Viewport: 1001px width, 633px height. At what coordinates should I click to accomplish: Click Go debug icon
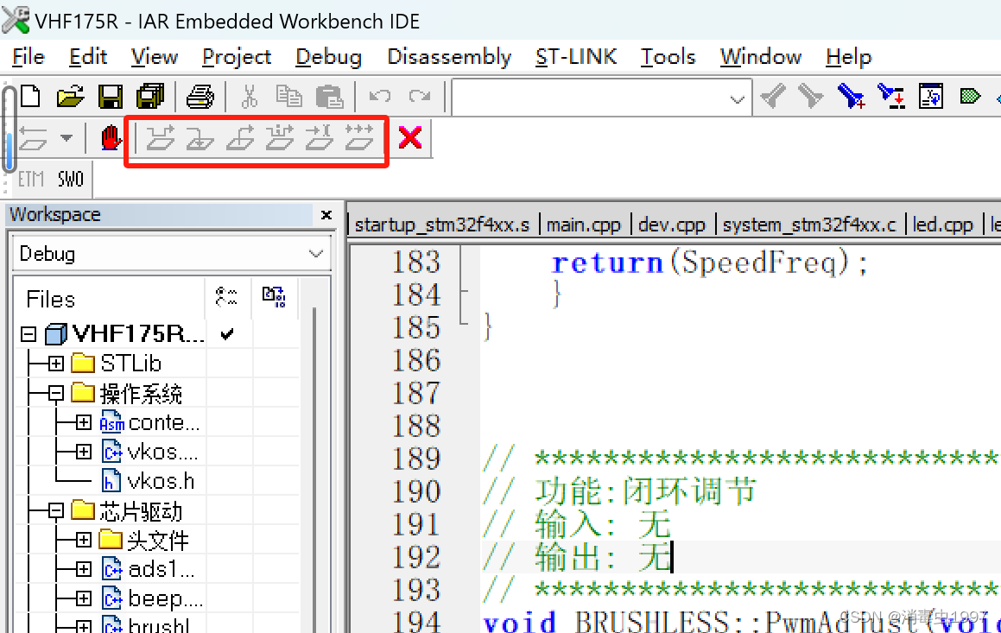pos(359,137)
